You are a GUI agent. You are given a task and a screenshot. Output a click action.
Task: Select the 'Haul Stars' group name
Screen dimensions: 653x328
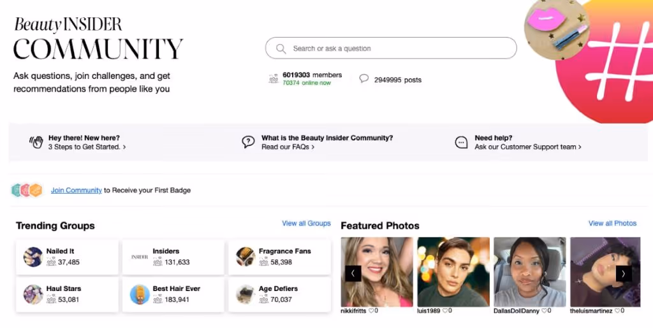click(x=64, y=289)
